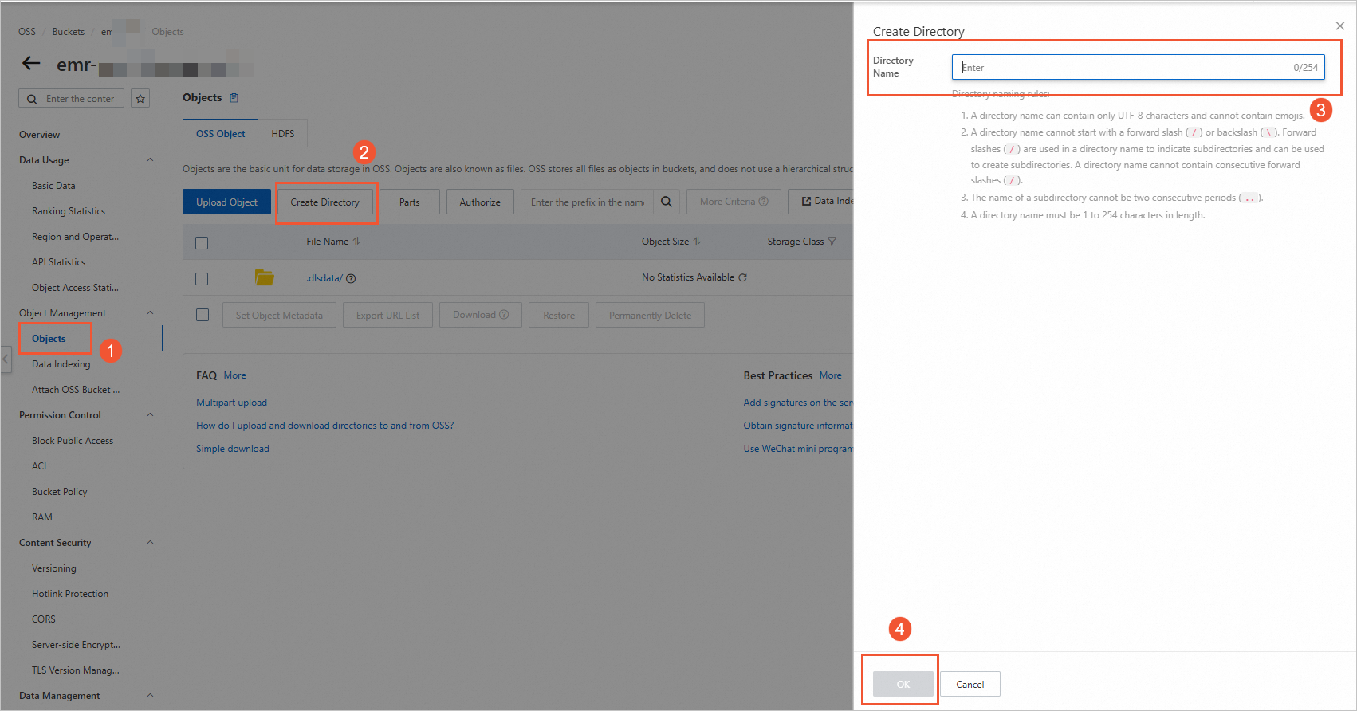Open the Storage Class filter funnel

coord(832,242)
